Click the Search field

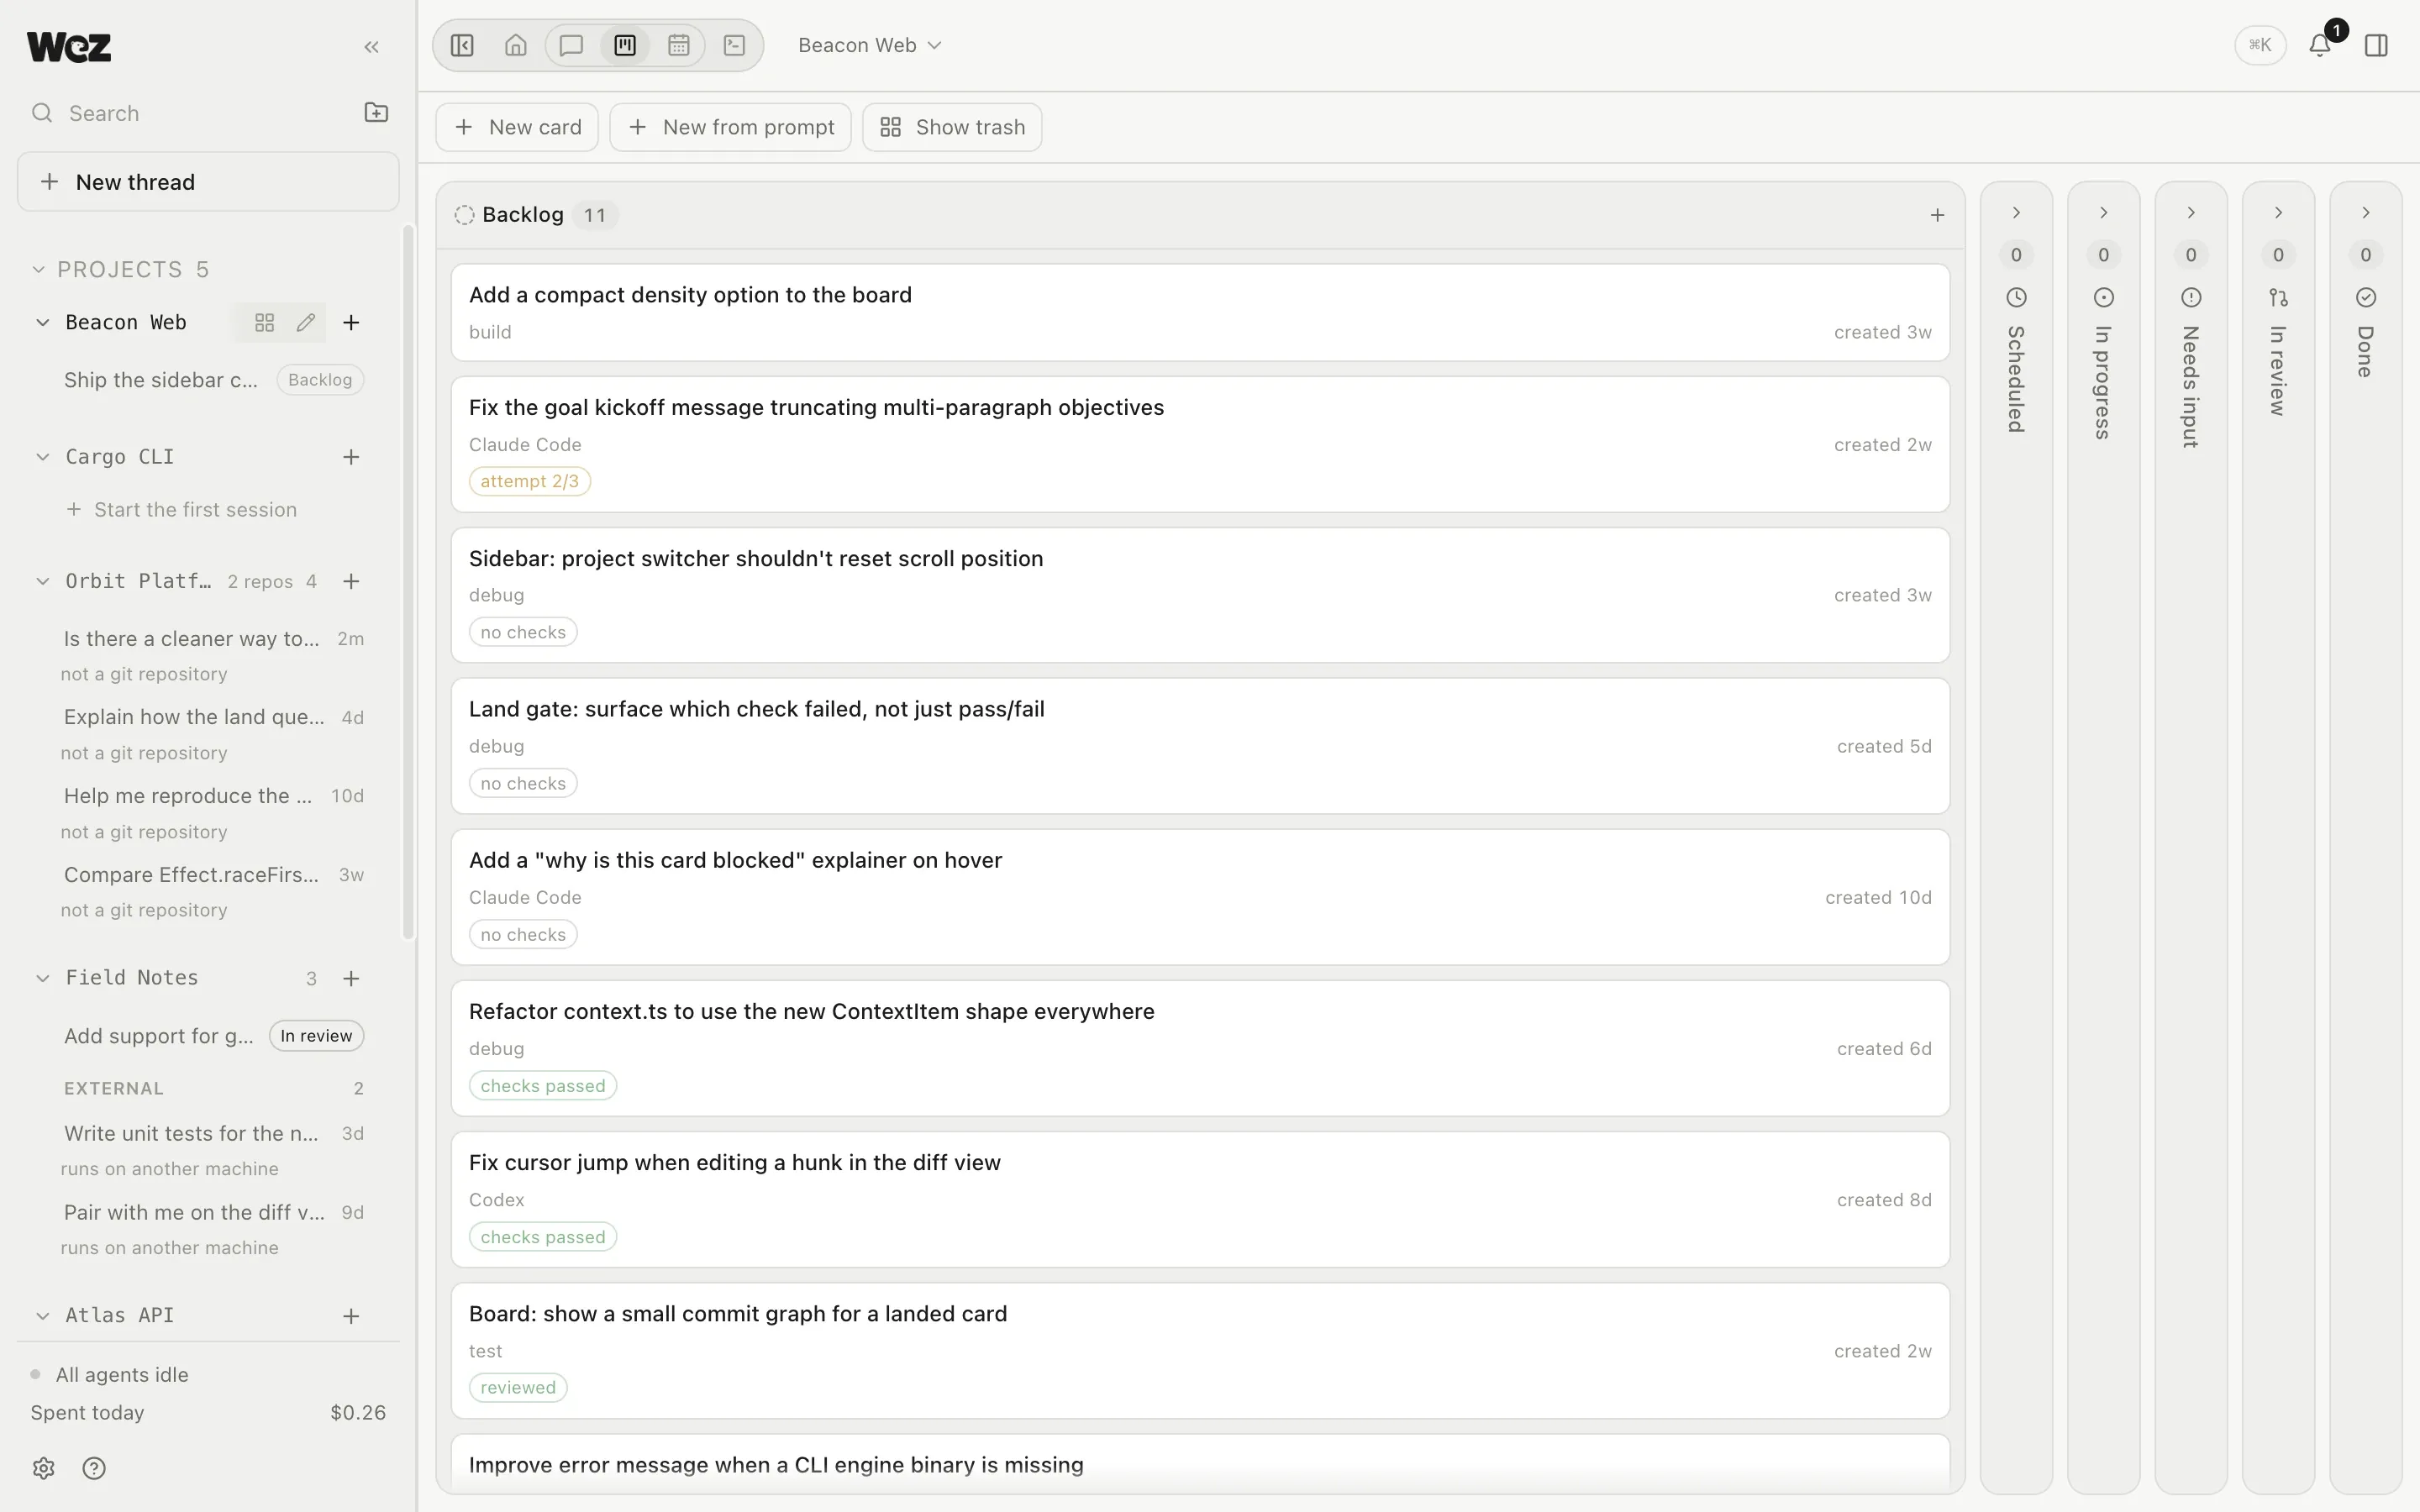pos(190,113)
